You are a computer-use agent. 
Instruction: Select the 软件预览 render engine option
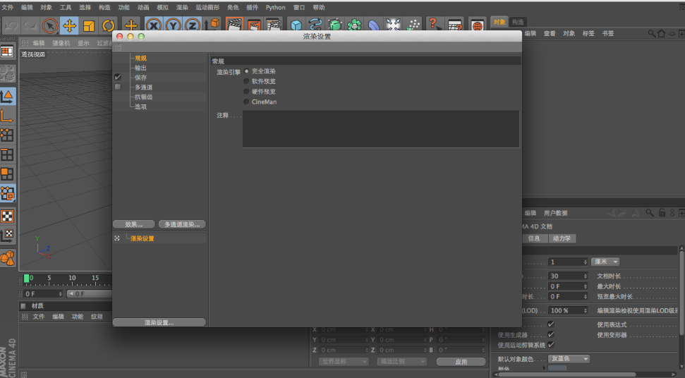point(246,81)
